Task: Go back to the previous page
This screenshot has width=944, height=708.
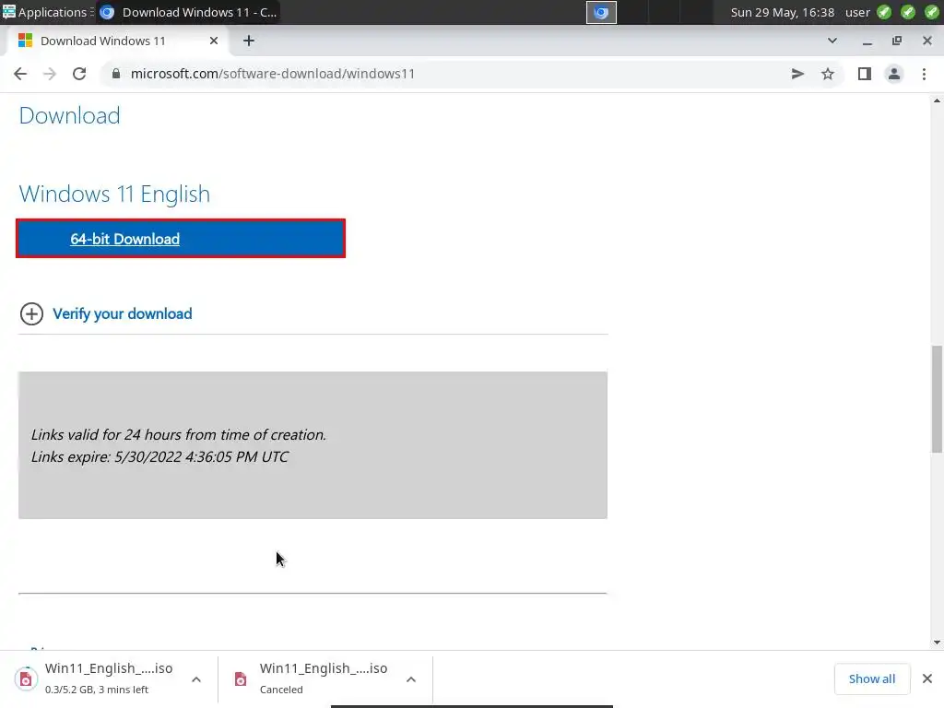Action: (20, 74)
